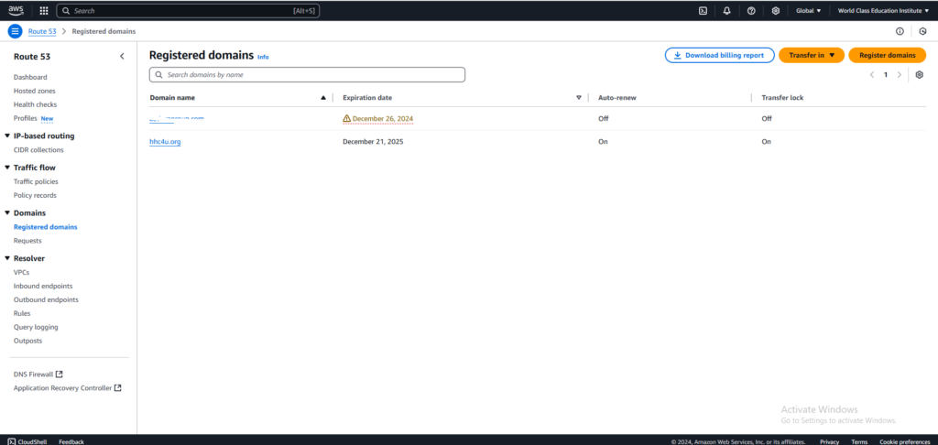Open Info link next to heading
Viewport: 938px width, 445px height.
point(263,57)
